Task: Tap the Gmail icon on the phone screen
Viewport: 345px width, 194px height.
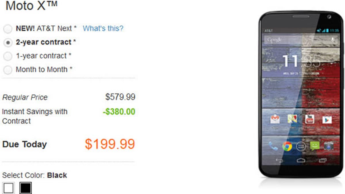Action: point(275,119)
